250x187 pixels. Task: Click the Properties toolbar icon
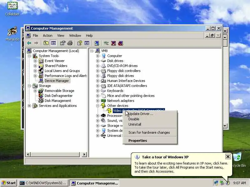[x=63, y=43]
